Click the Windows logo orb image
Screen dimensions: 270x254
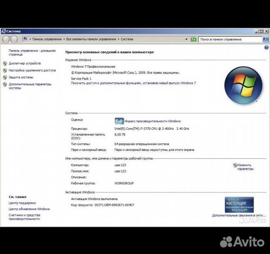(243, 85)
